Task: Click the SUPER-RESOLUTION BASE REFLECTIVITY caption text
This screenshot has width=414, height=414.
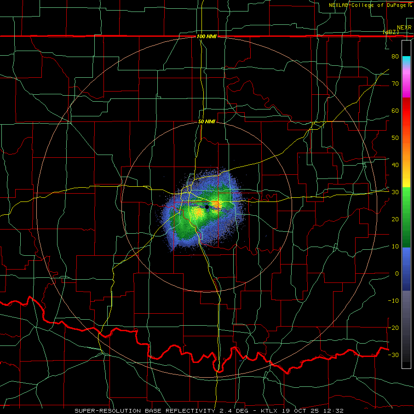Action: pyautogui.click(x=144, y=411)
